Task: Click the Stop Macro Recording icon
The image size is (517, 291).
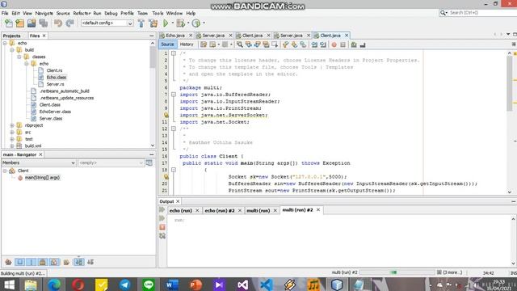Action: coord(343,44)
